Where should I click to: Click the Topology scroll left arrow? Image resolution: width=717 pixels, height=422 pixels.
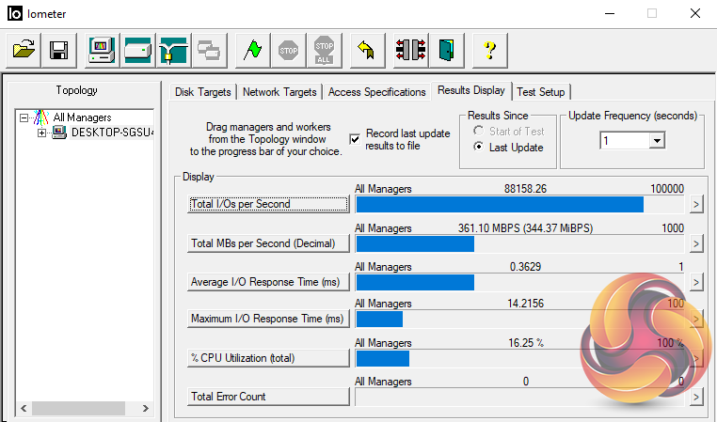click(24, 408)
